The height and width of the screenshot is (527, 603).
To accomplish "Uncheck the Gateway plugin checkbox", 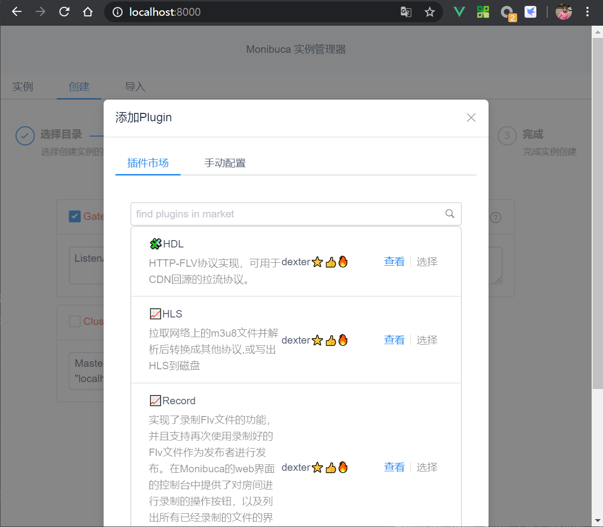I will coord(75,216).
